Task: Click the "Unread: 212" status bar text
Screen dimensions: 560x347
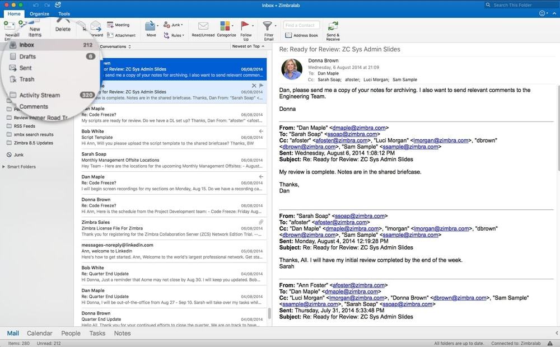Action: pos(49,343)
